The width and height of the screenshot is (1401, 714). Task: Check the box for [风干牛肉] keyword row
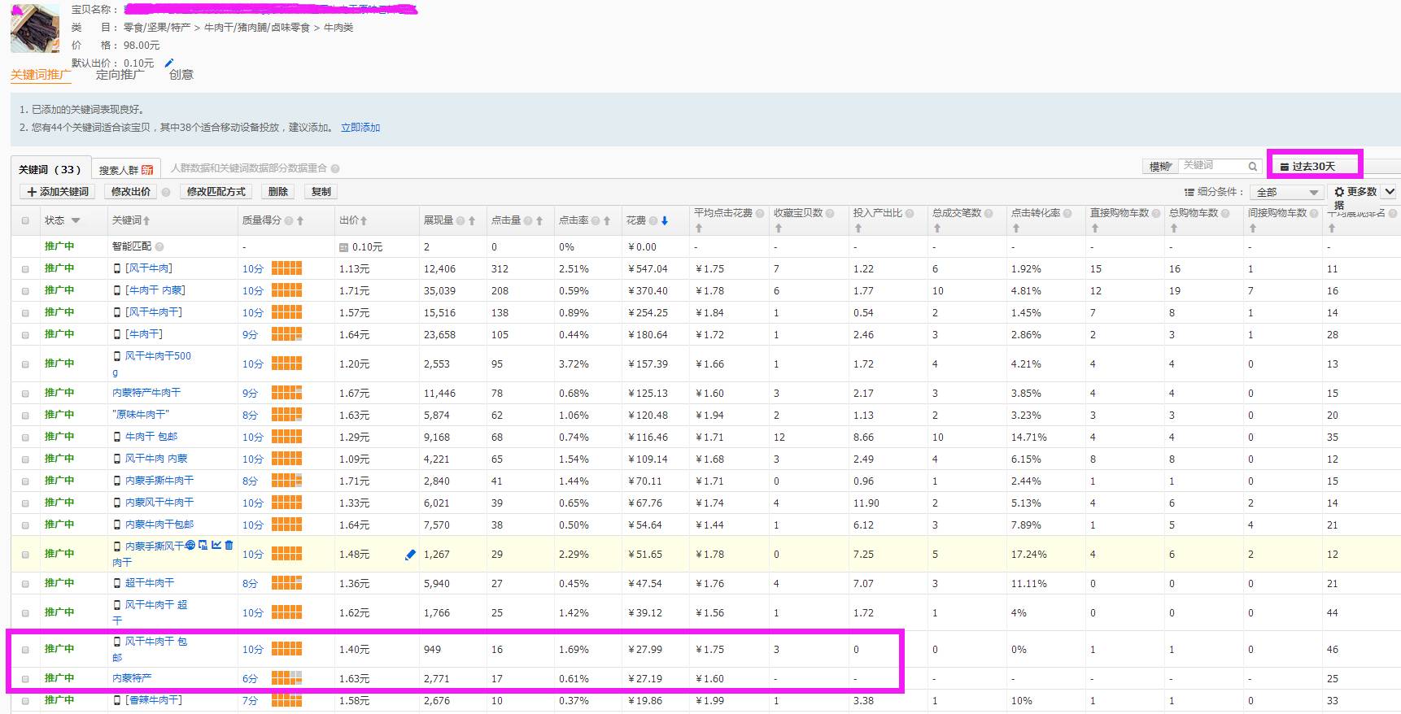(x=25, y=269)
